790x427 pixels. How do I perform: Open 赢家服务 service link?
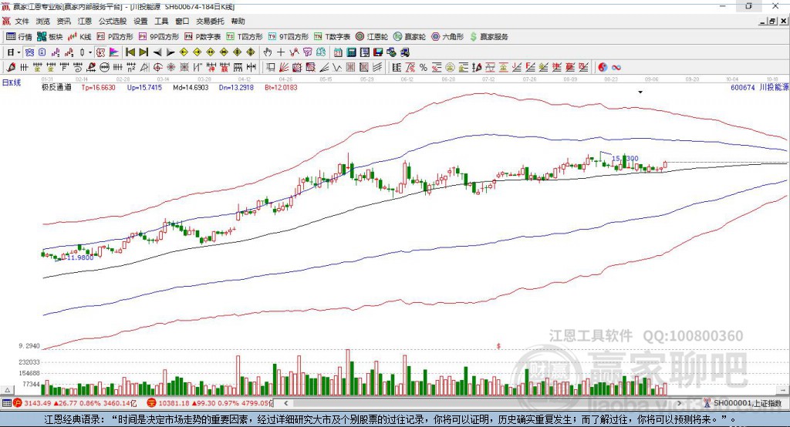coord(488,37)
